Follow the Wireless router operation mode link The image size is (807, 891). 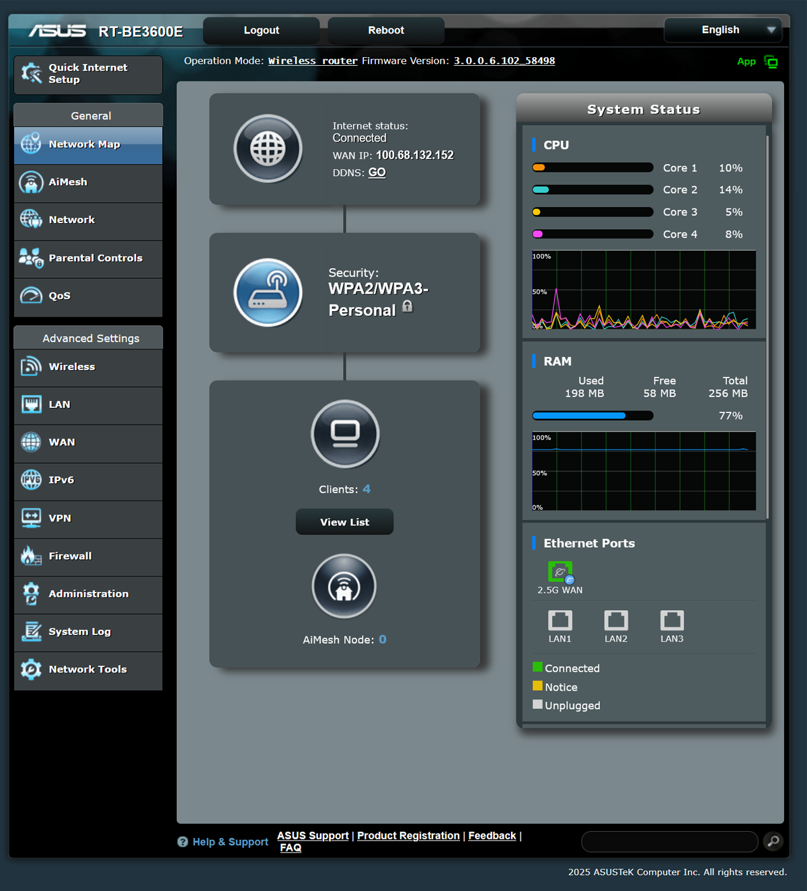coord(313,60)
